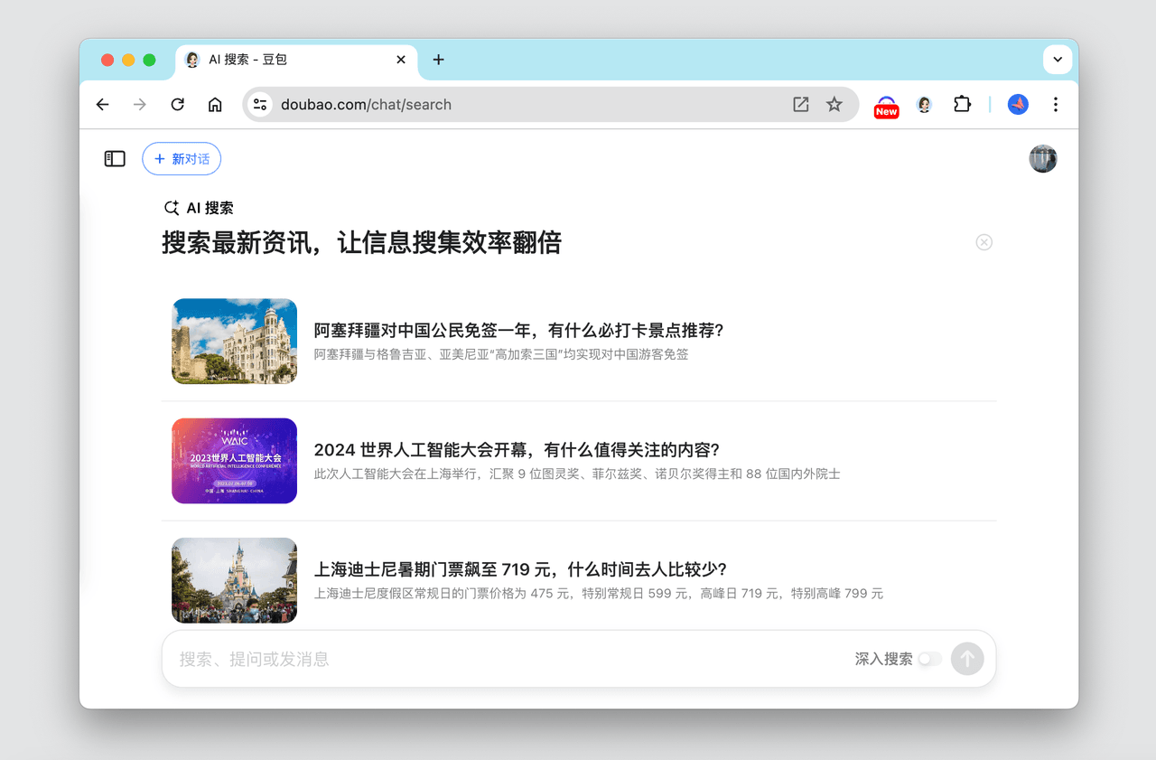Start a new chat with 新对话
1156x760 pixels.
click(182, 159)
